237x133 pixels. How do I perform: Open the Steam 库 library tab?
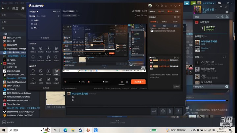[23, 8]
